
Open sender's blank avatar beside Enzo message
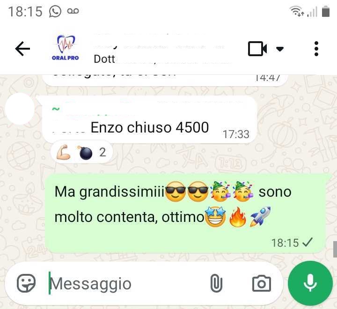click(x=20, y=109)
